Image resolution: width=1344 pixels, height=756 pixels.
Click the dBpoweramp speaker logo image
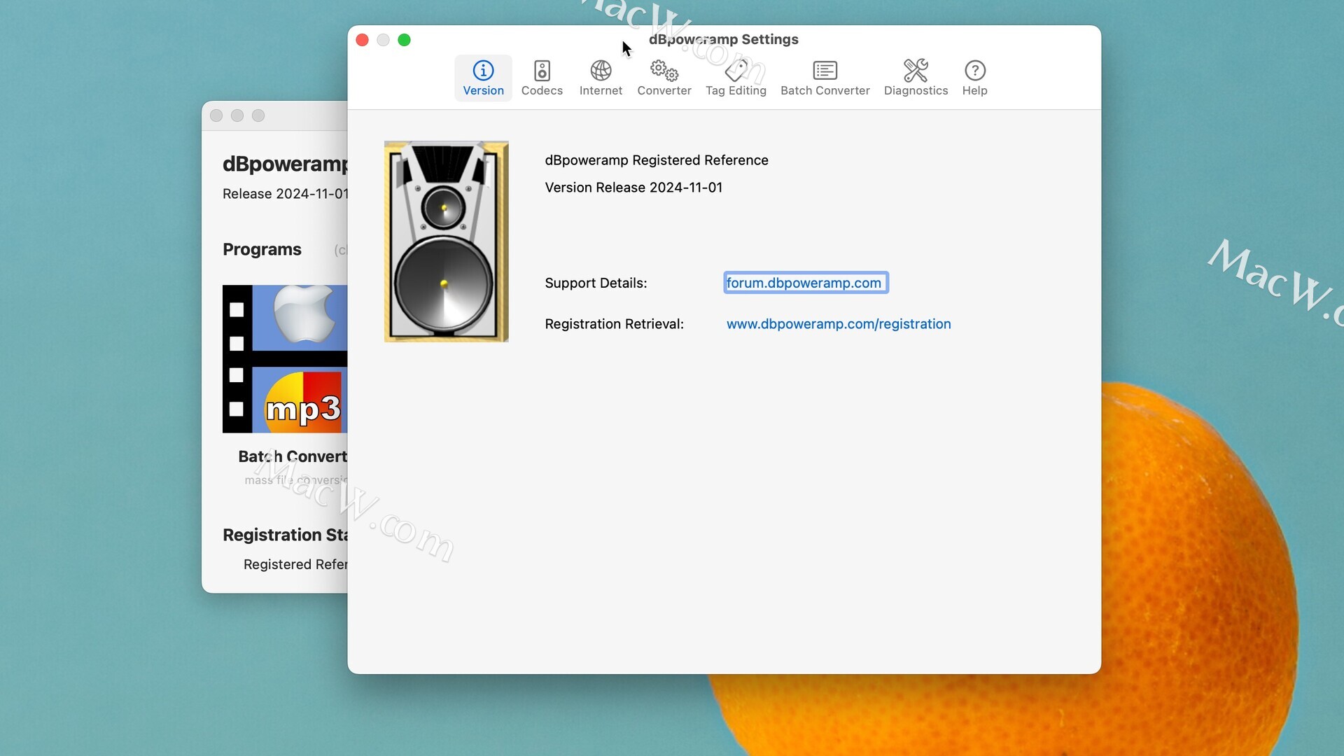(x=447, y=241)
